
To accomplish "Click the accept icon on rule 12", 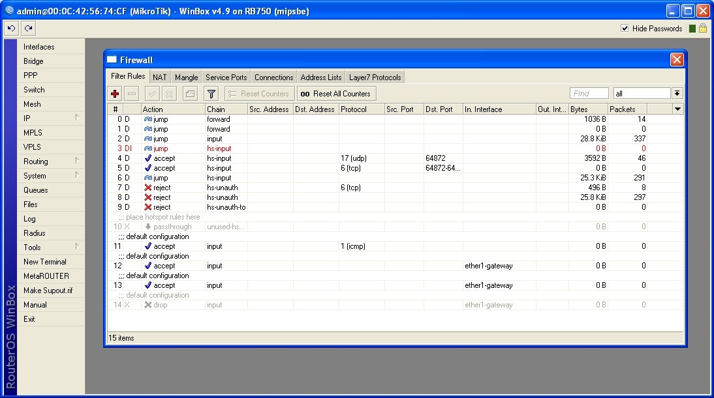I will point(148,266).
